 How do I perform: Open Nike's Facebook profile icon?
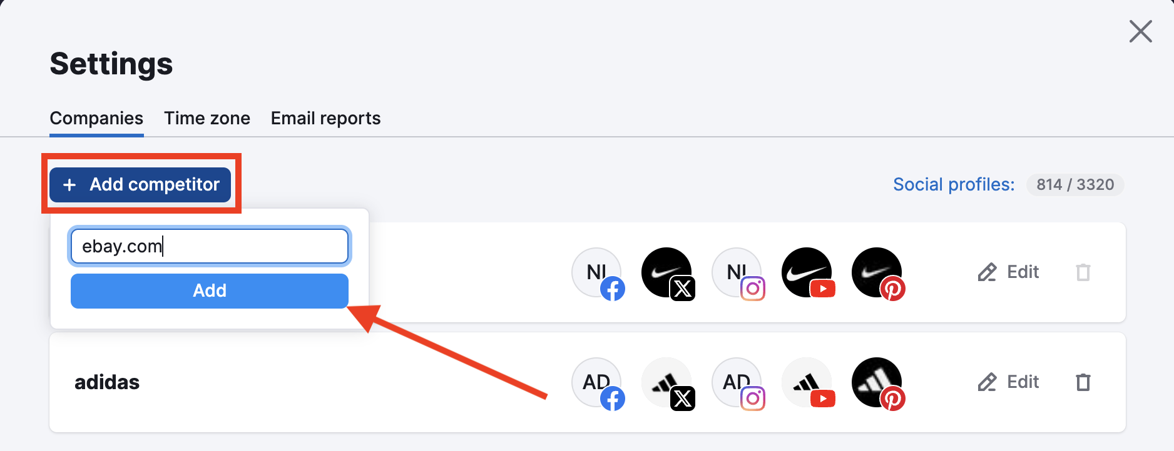(x=598, y=274)
